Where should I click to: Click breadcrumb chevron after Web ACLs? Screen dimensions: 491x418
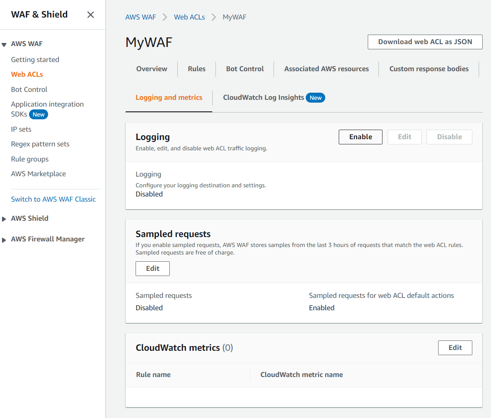click(x=213, y=17)
